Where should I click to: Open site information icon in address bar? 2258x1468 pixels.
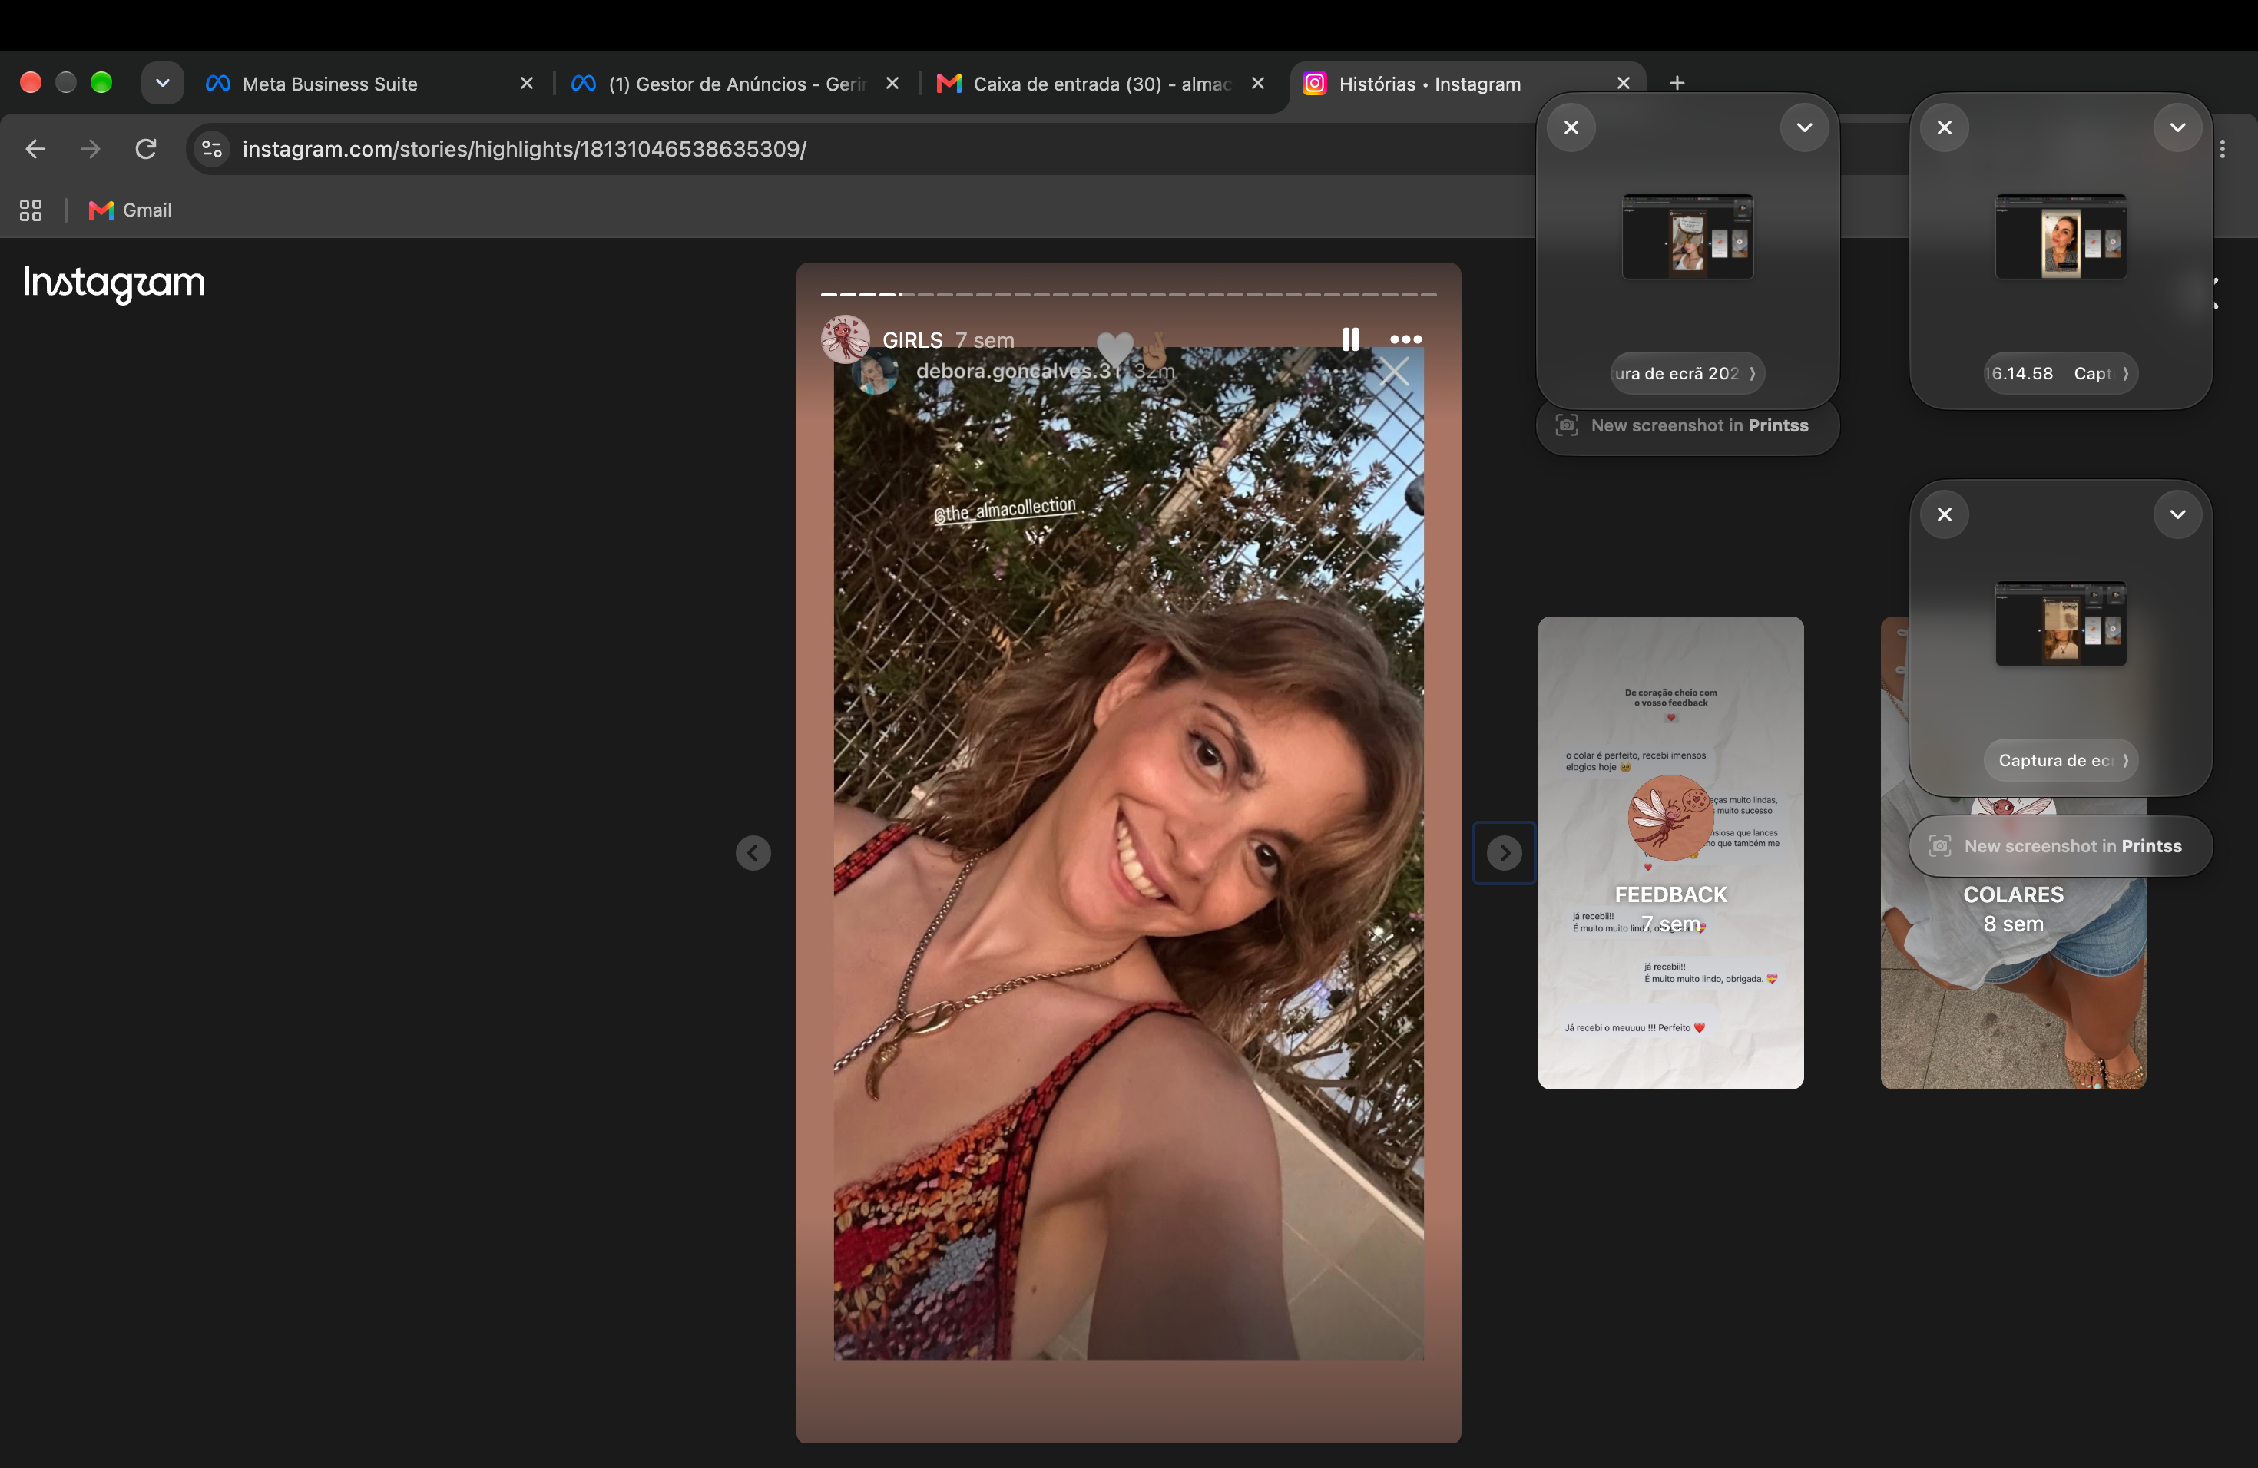click(213, 149)
